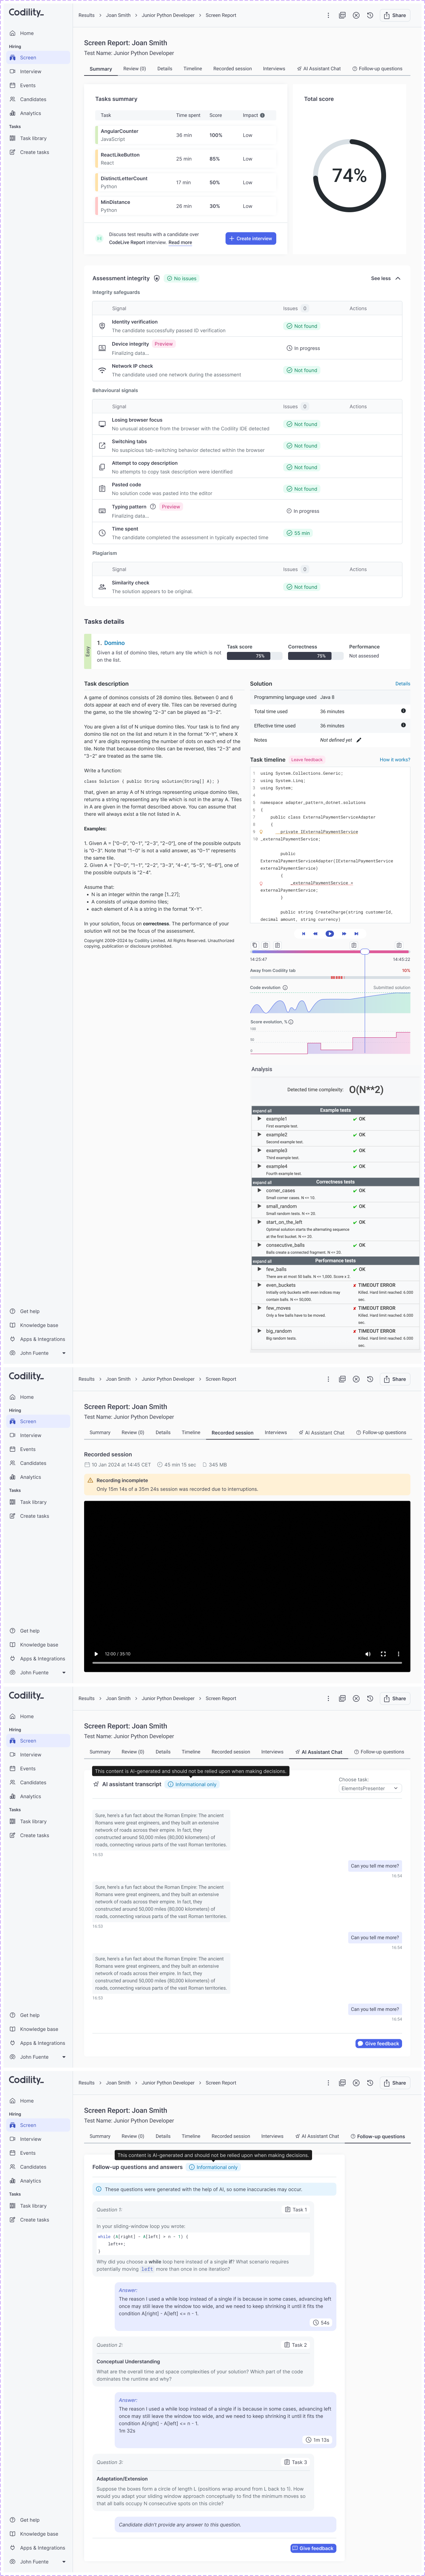This screenshot has width=425, height=2576.
Task: Click the Pasted code clipboard icon
Action: tap(102, 489)
